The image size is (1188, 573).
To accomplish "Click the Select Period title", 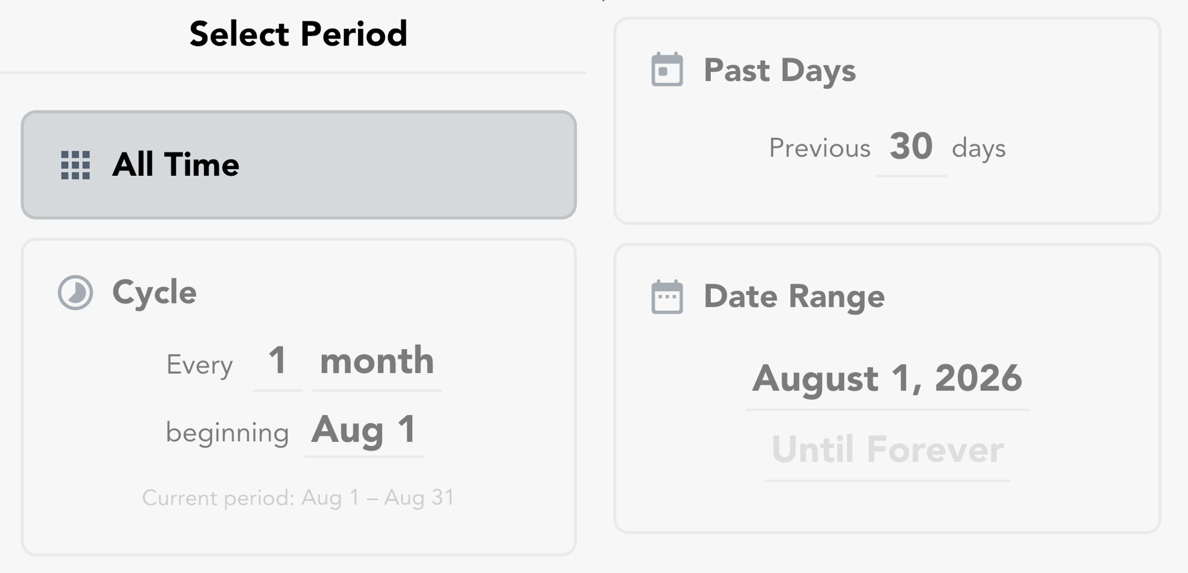I will [299, 33].
